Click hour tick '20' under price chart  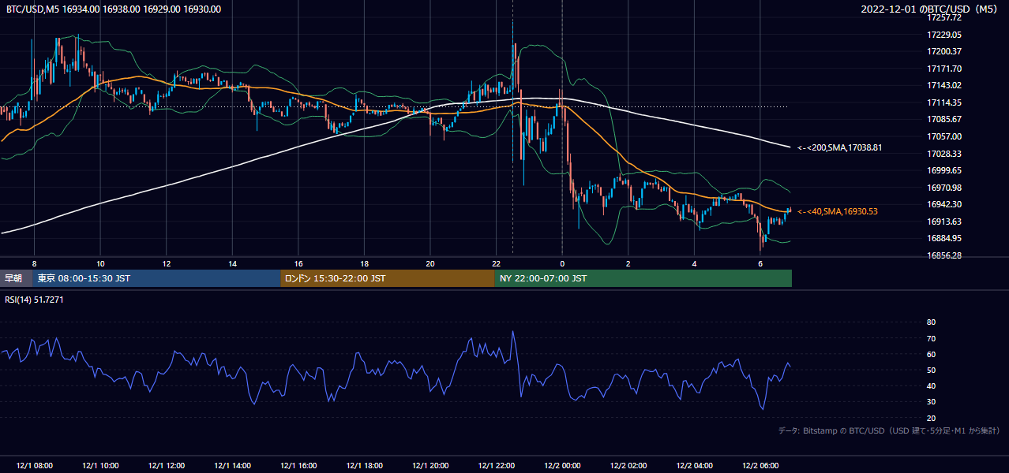430,263
